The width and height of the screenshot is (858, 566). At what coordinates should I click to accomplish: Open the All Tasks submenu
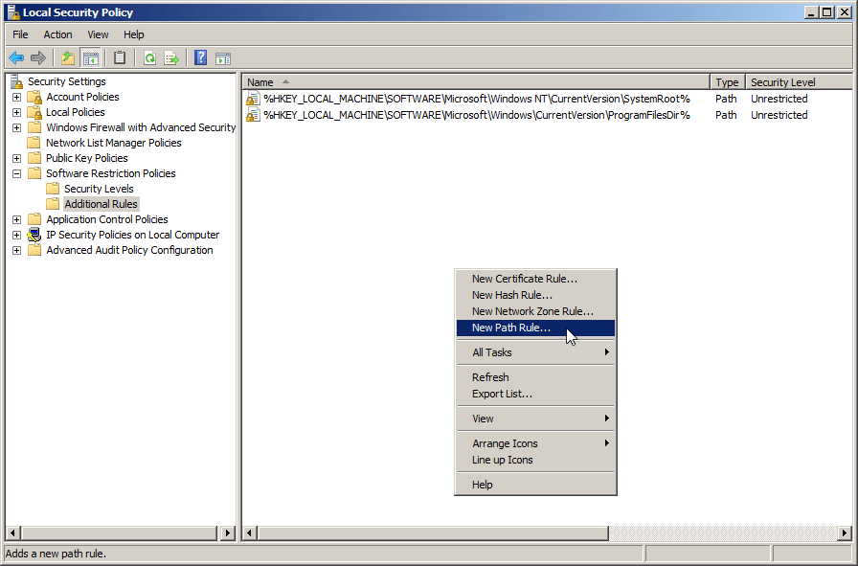coord(535,352)
